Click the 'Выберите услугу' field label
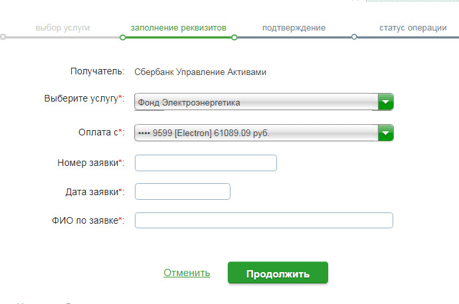The image size is (459, 304). (84, 98)
